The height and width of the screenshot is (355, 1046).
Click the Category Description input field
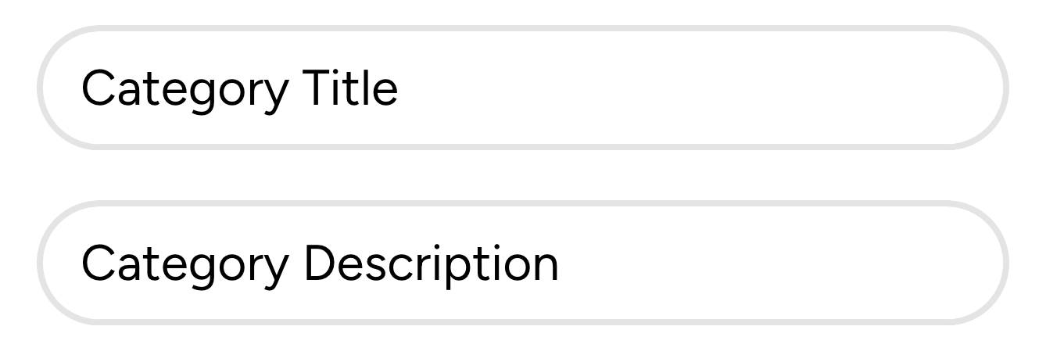pyautogui.click(x=522, y=263)
